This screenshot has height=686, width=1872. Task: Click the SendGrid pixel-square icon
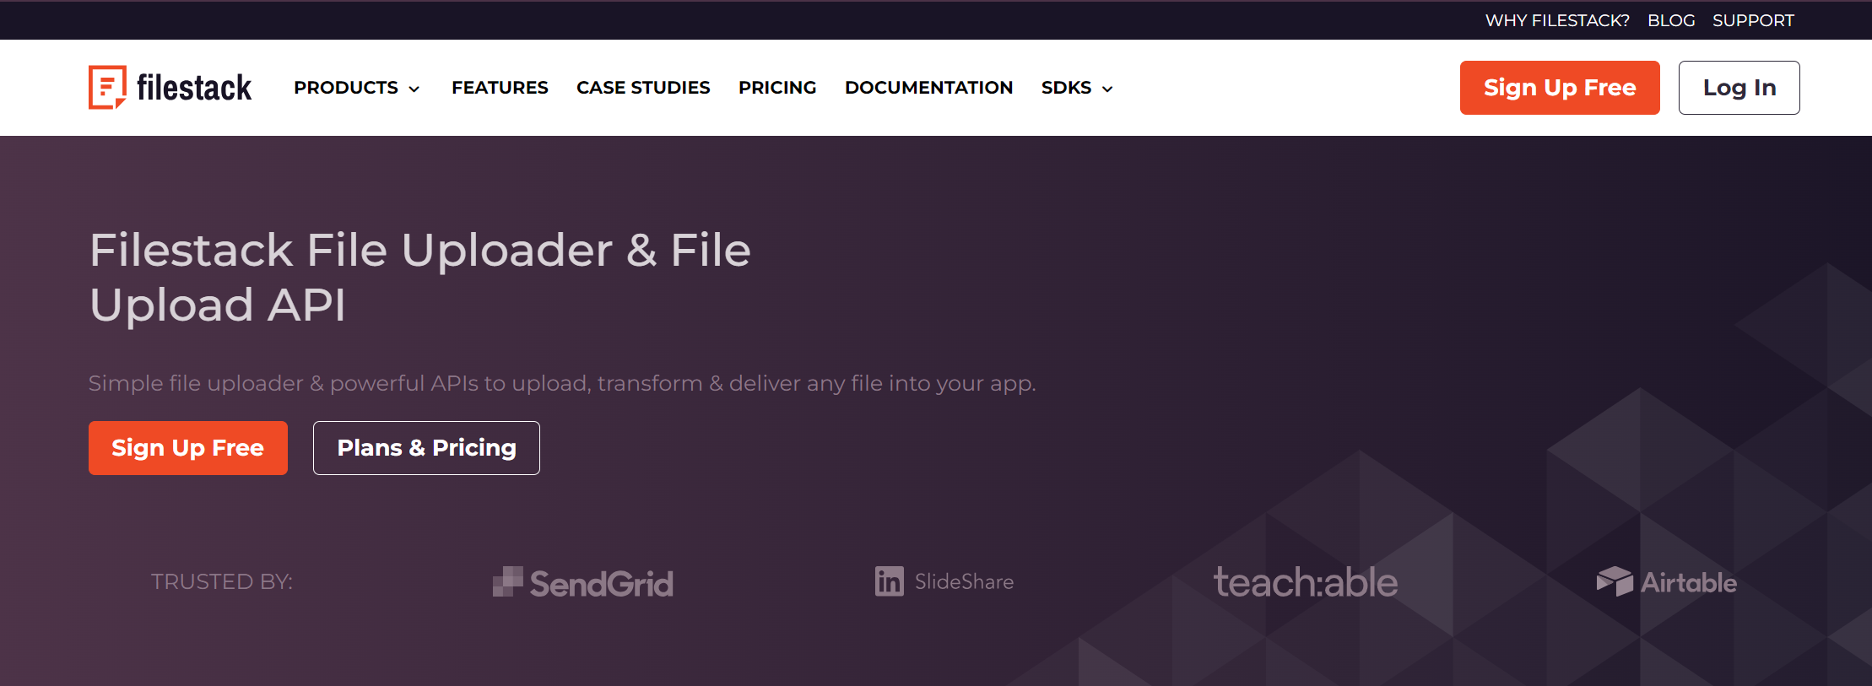[508, 581]
